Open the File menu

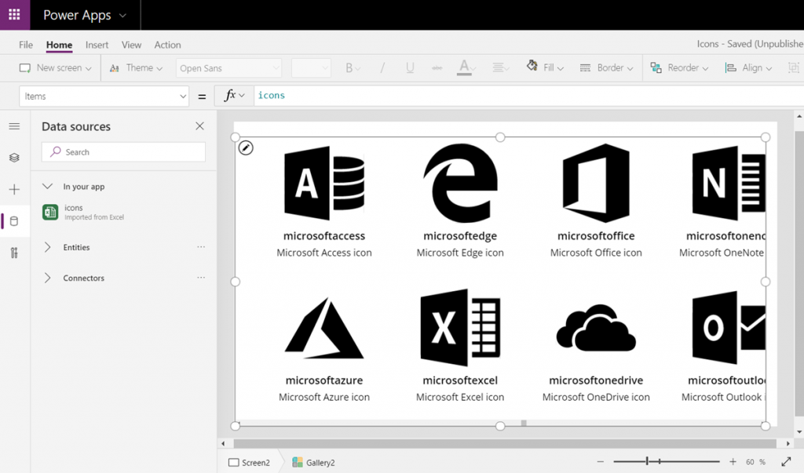click(x=26, y=45)
